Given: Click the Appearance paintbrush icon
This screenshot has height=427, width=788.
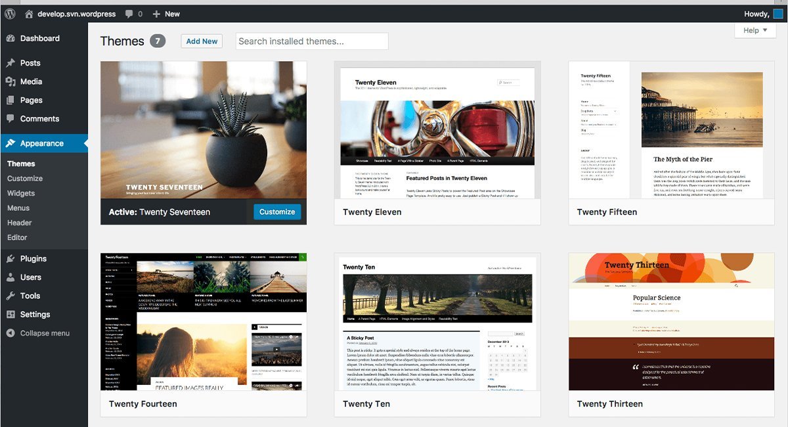Looking at the screenshot, I should (11, 143).
